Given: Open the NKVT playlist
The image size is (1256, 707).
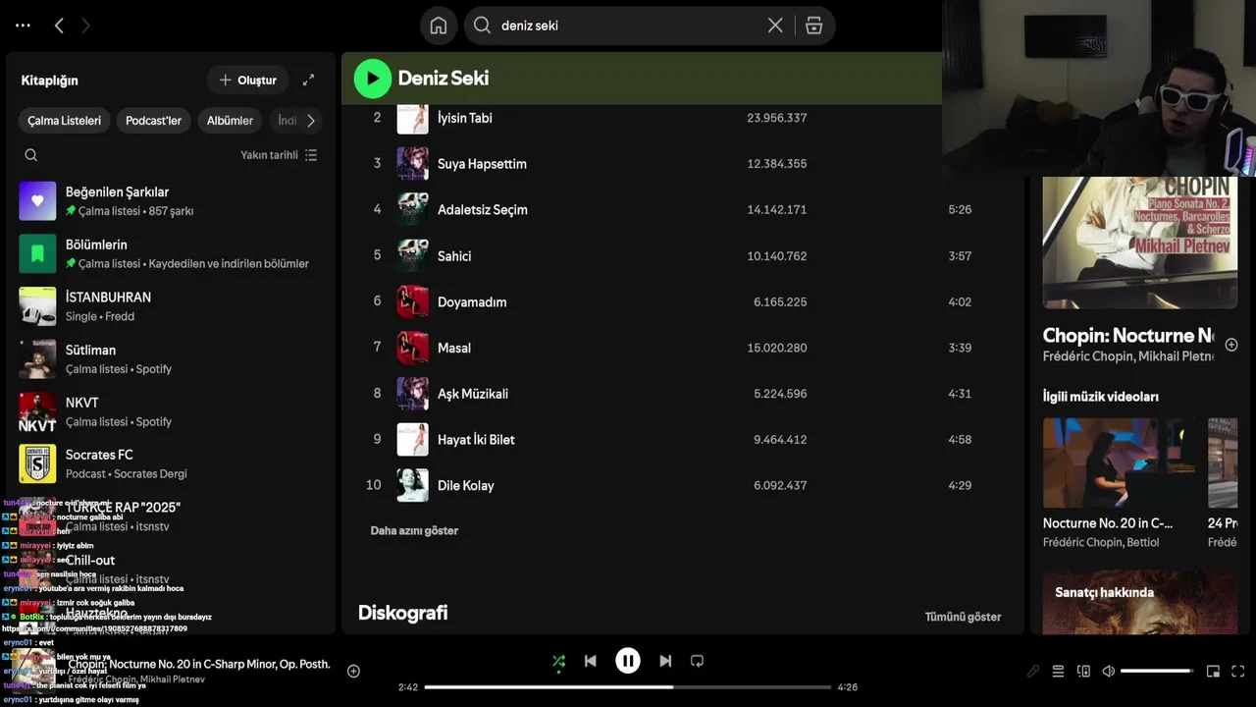Looking at the screenshot, I should (x=171, y=411).
